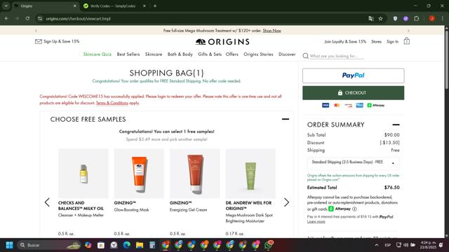This screenshot has height=252, width=449.
Task: Open WhatsApp from the taskbar
Action: [x=269, y=245]
